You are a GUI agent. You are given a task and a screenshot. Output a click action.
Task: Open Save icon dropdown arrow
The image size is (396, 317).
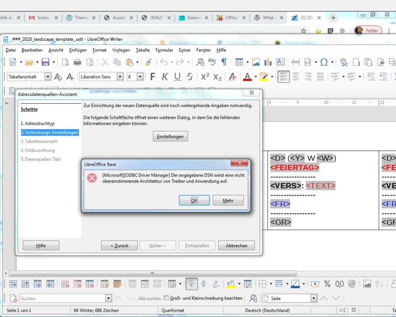pyautogui.click(x=54, y=62)
